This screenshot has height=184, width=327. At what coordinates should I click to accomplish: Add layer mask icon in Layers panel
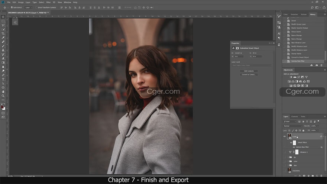304,176
